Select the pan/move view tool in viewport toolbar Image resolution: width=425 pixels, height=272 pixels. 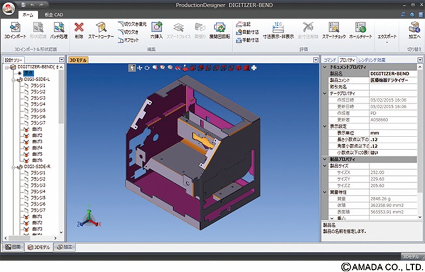(x=140, y=68)
